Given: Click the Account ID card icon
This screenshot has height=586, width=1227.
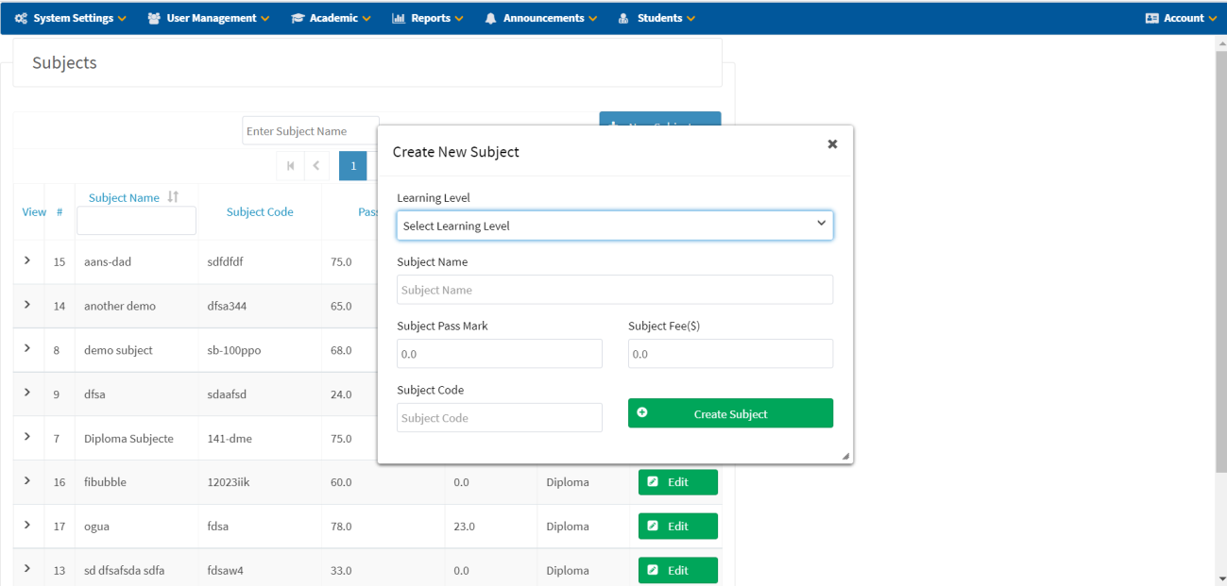Looking at the screenshot, I should [x=1151, y=18].
